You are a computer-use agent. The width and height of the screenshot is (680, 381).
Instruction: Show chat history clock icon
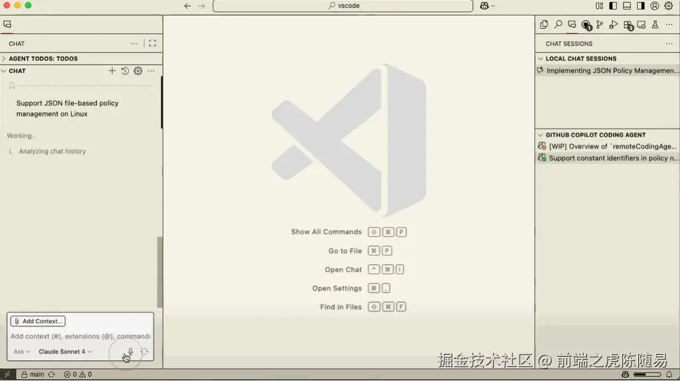(x=125, y=71)
